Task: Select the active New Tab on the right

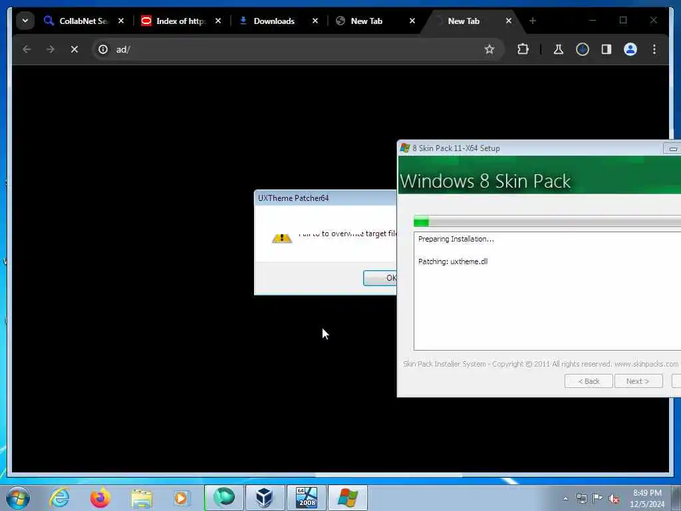Action: click(465, 21)
